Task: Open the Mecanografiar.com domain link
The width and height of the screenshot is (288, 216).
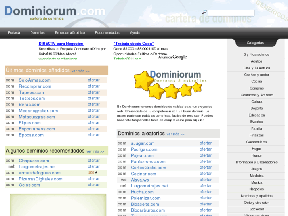Action: (x=38, y=111)
